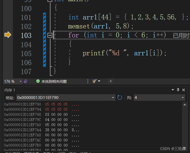The width and height of the screenshot is (190, 153).
Task: Select memory row 0x00000013D11EF7A0
Action: point(42,125)
